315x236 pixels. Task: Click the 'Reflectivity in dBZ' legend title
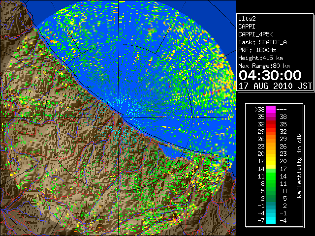(299, 165)
